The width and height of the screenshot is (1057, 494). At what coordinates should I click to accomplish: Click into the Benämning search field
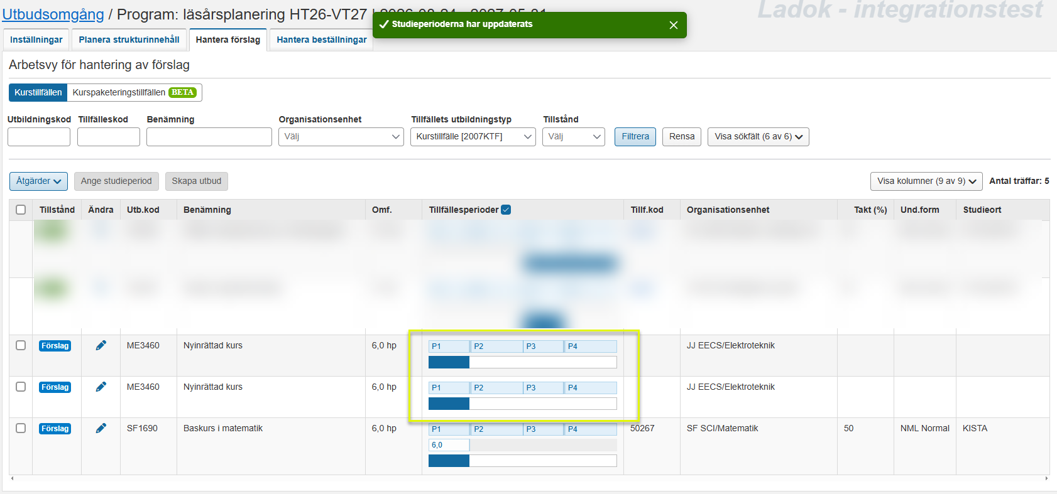coord(209,137)
